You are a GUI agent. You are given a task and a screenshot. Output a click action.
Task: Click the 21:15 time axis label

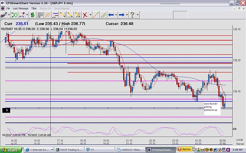tap(129, 141)
